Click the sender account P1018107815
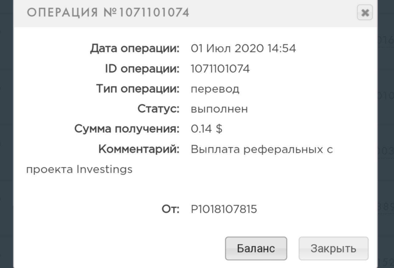The height and width of the screenshot is (268, 394). (x=224, y=209)
